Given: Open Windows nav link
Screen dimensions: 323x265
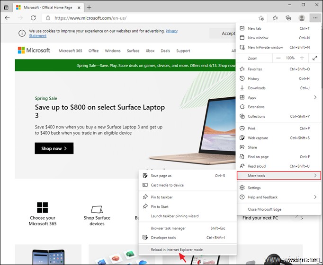Looking at the screenshot, I should pos(112,51).
